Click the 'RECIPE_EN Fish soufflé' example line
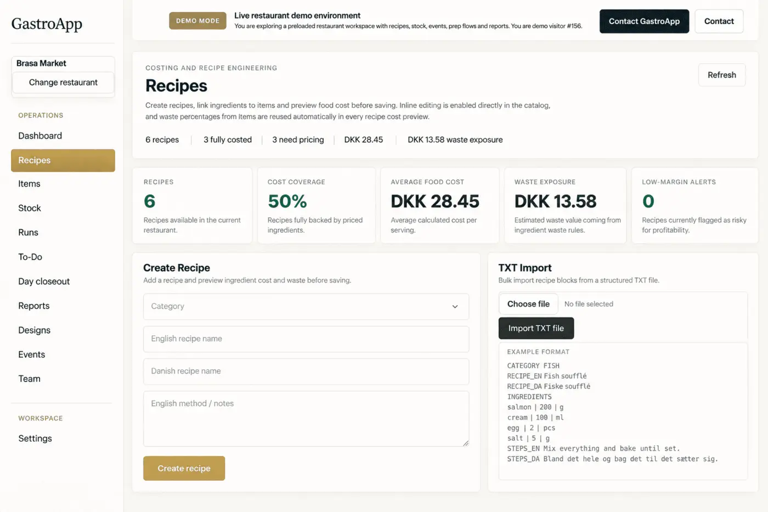 pyautogui.click(x=547, y=376)
